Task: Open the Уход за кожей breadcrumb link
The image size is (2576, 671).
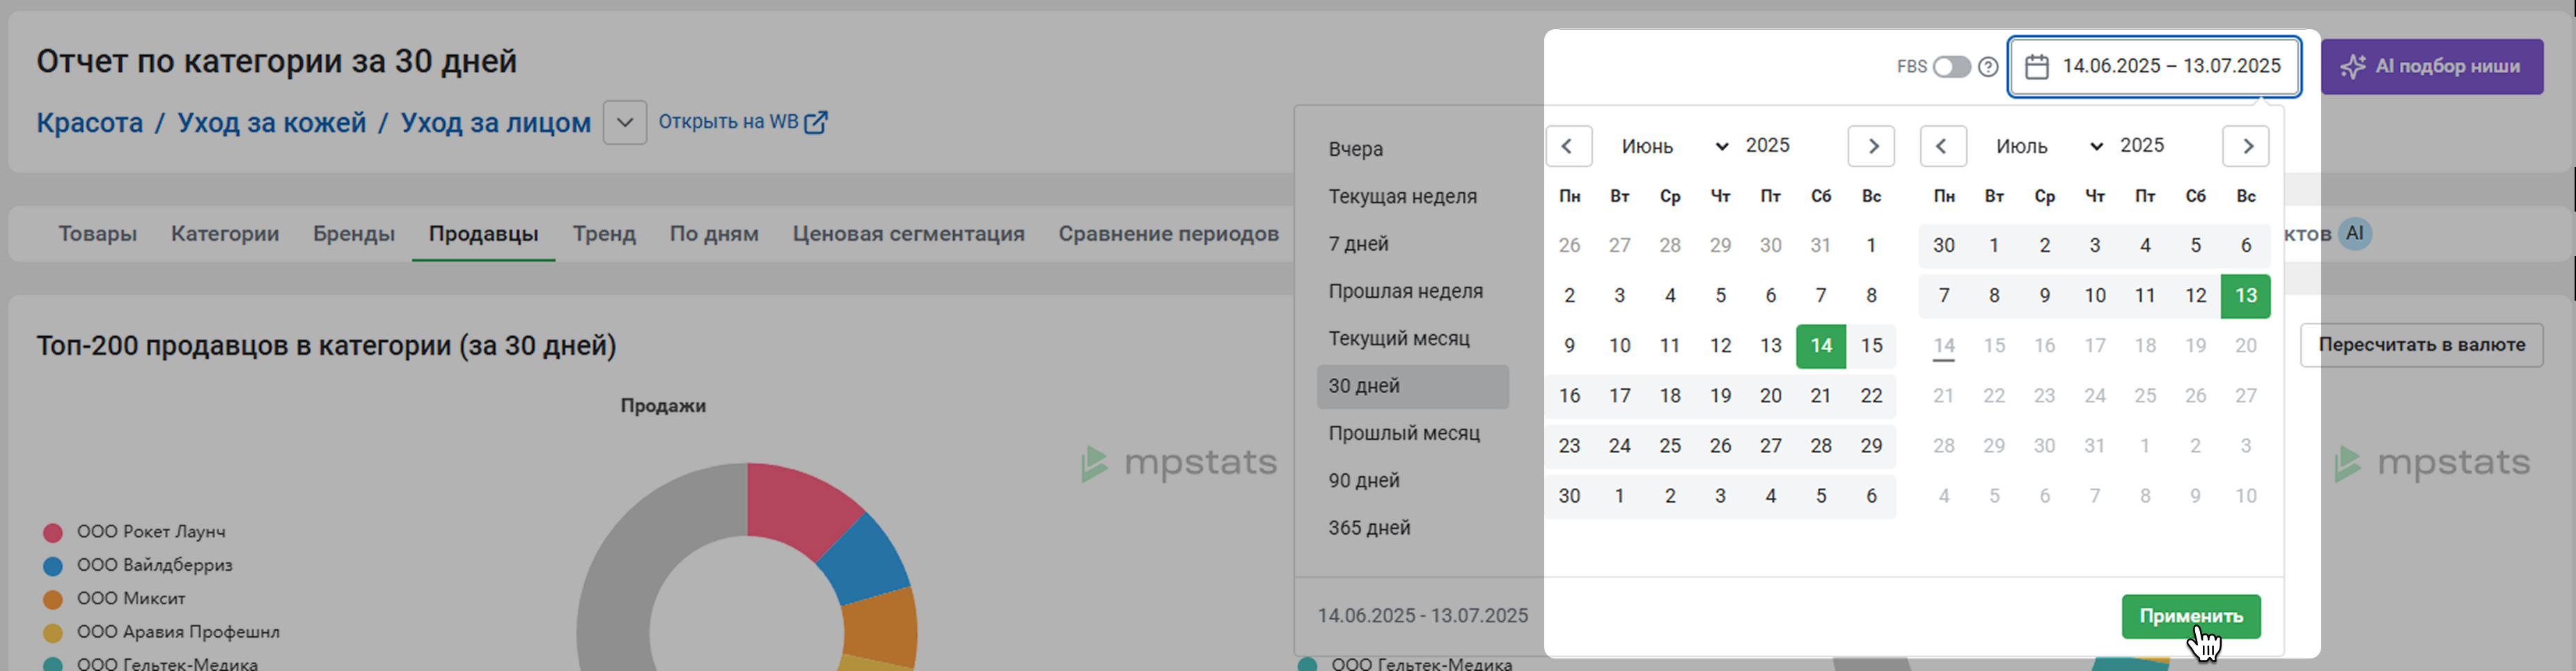Action: [272, 123]
